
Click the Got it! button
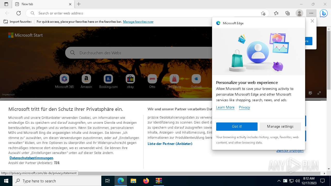click(237, 126)
